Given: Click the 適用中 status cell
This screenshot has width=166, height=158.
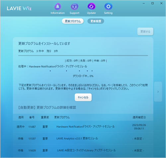Looking at the screenshot, I should [21, 127].
